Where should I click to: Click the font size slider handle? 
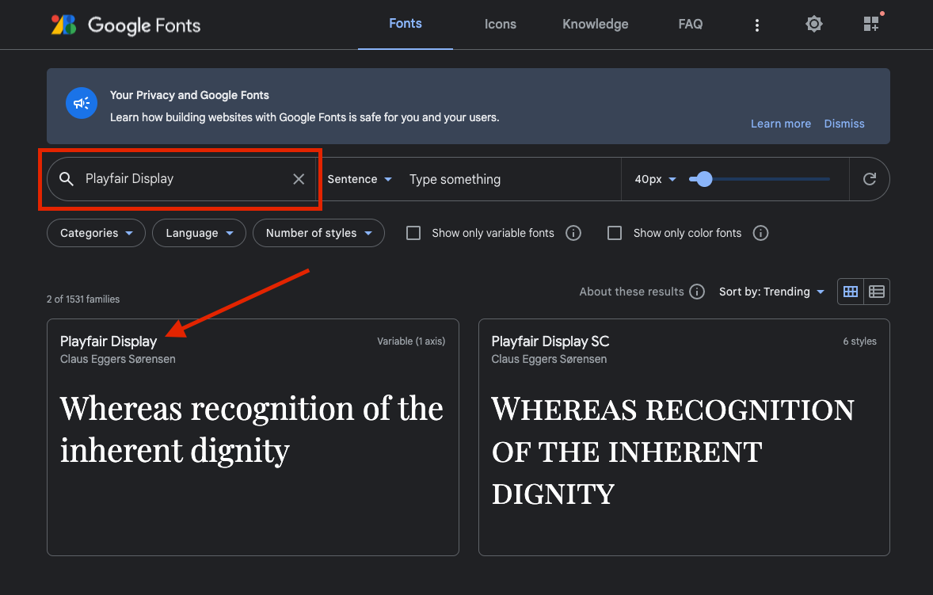[x=704, y=179]
